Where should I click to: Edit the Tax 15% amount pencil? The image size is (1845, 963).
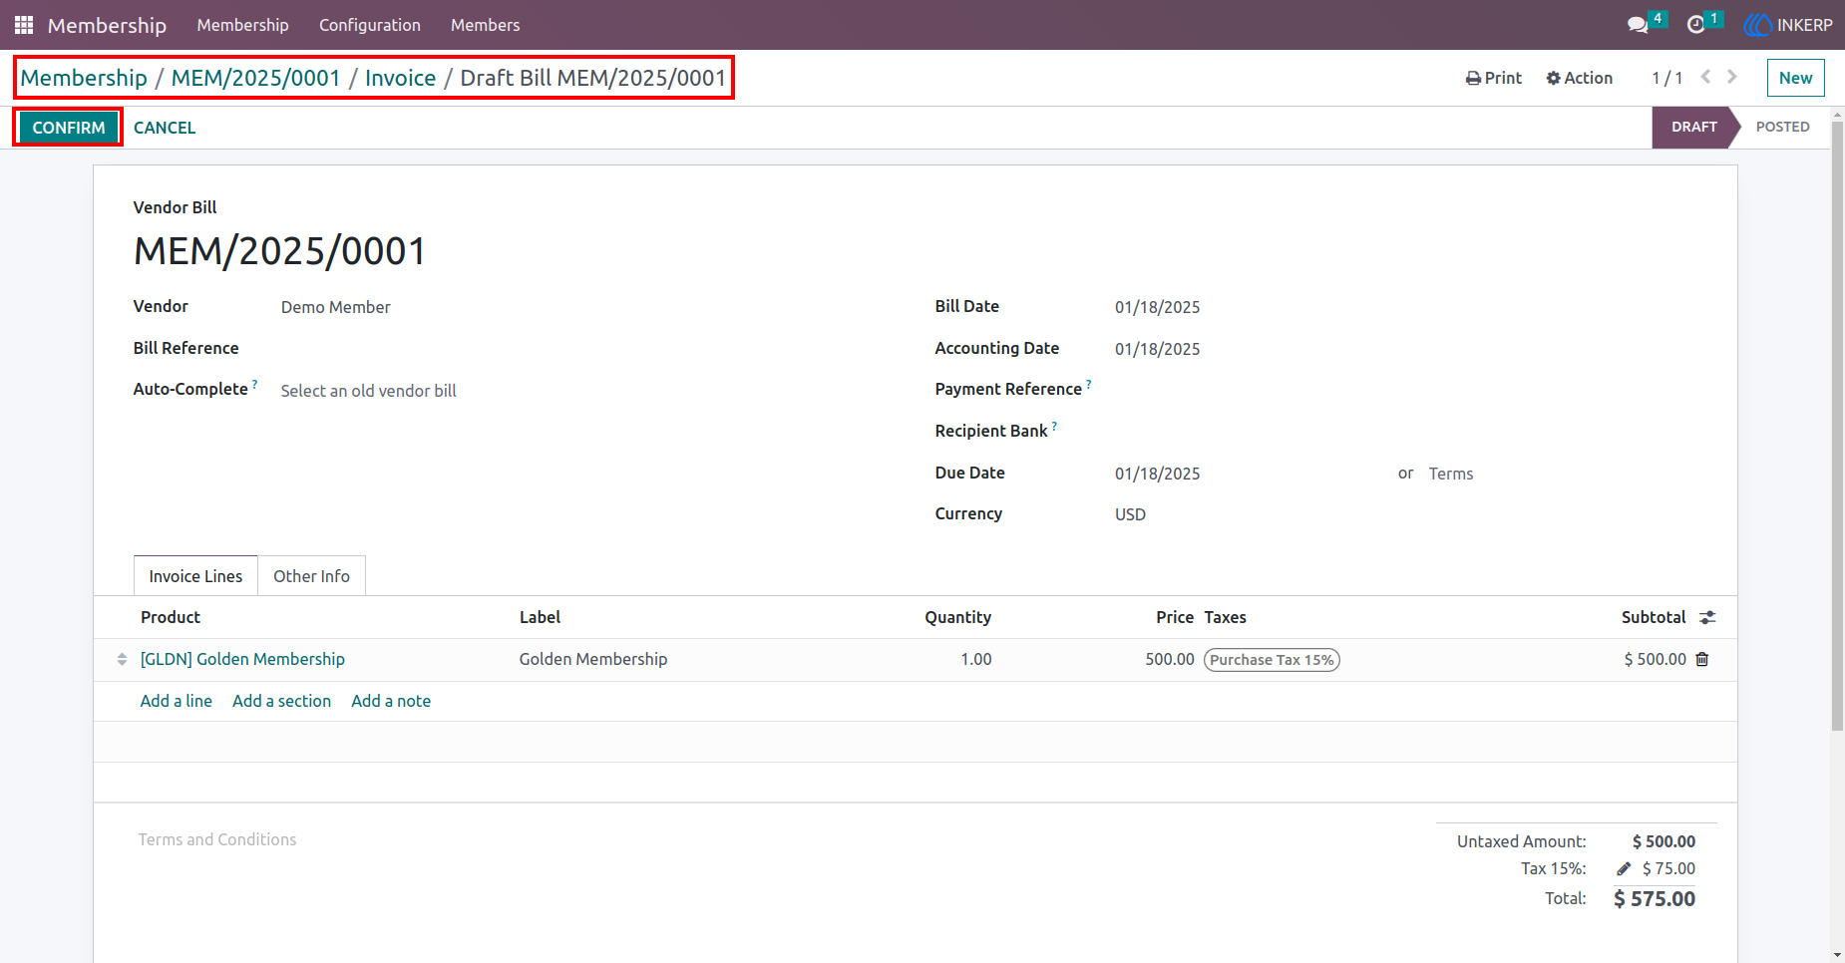tap(1624, 868)
